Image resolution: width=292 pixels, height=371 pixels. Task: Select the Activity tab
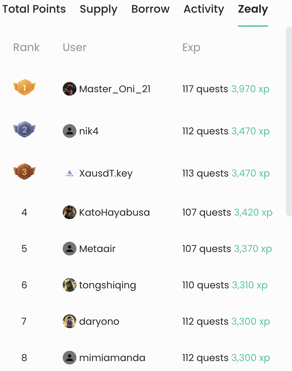click(204, 10)
